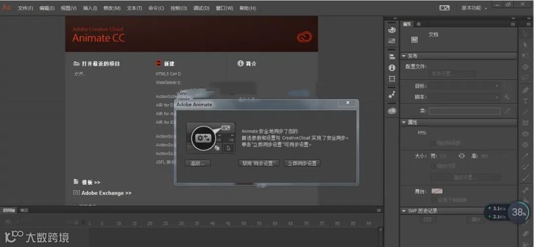
Task: Select the Bone tool
Action: click(x=525, y=189)
